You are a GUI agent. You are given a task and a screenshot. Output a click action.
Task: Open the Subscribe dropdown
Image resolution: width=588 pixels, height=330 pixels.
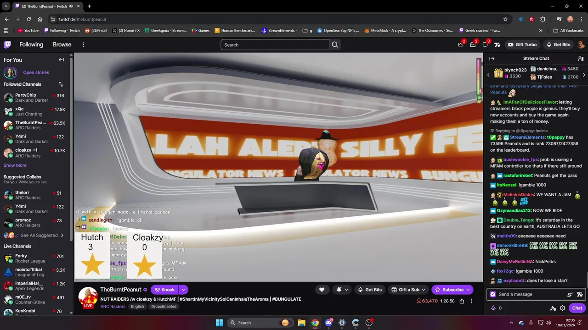452,290
